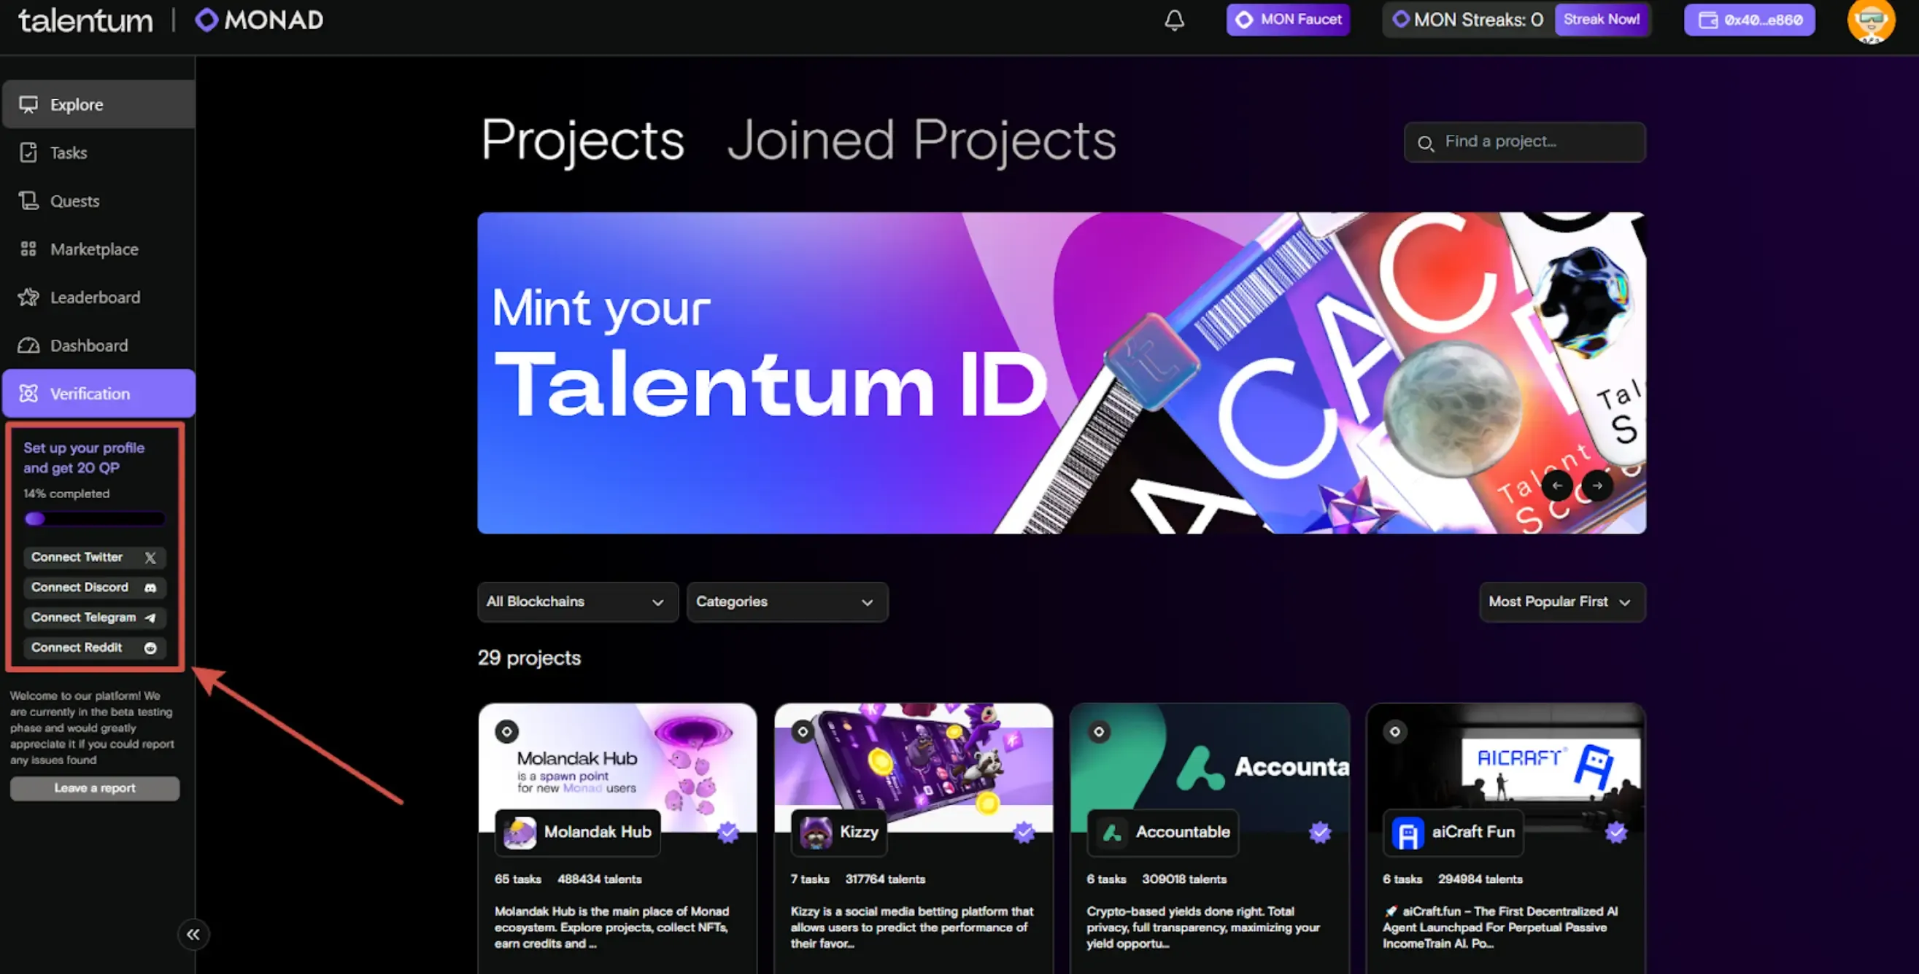Connect Telegram to your profile
Screen dimensions: 1919x974
pos(94,617)
